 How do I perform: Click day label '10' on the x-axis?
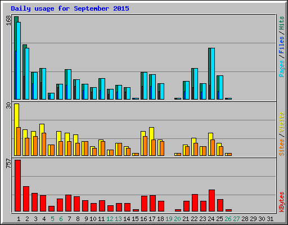click(x=93, y=219)
